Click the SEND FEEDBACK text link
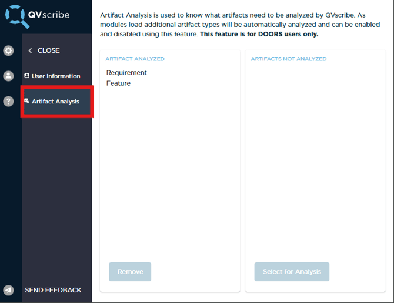 coord(53,290)
